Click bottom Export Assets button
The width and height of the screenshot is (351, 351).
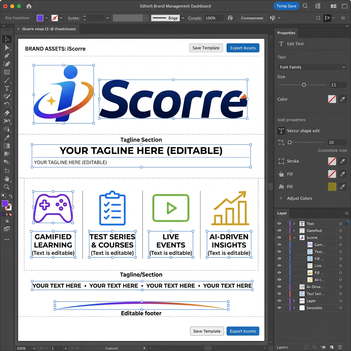[x=243, y=331]
